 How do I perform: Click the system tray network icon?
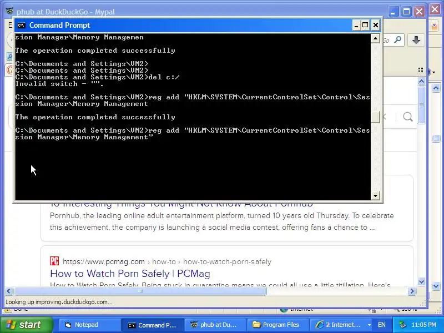(402, 325)
